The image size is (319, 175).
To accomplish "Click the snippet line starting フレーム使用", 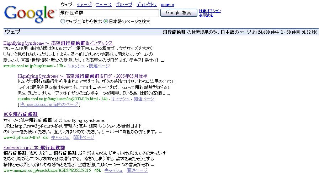I will pos(78,49).
